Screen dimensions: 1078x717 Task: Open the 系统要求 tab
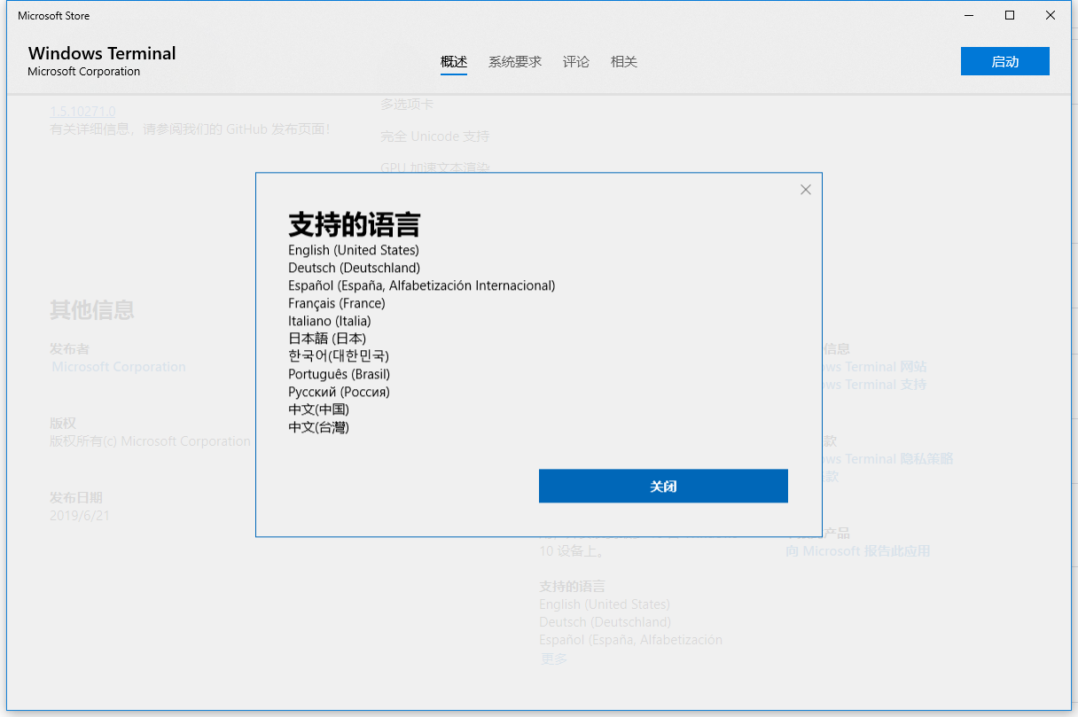tap(515, 62)
